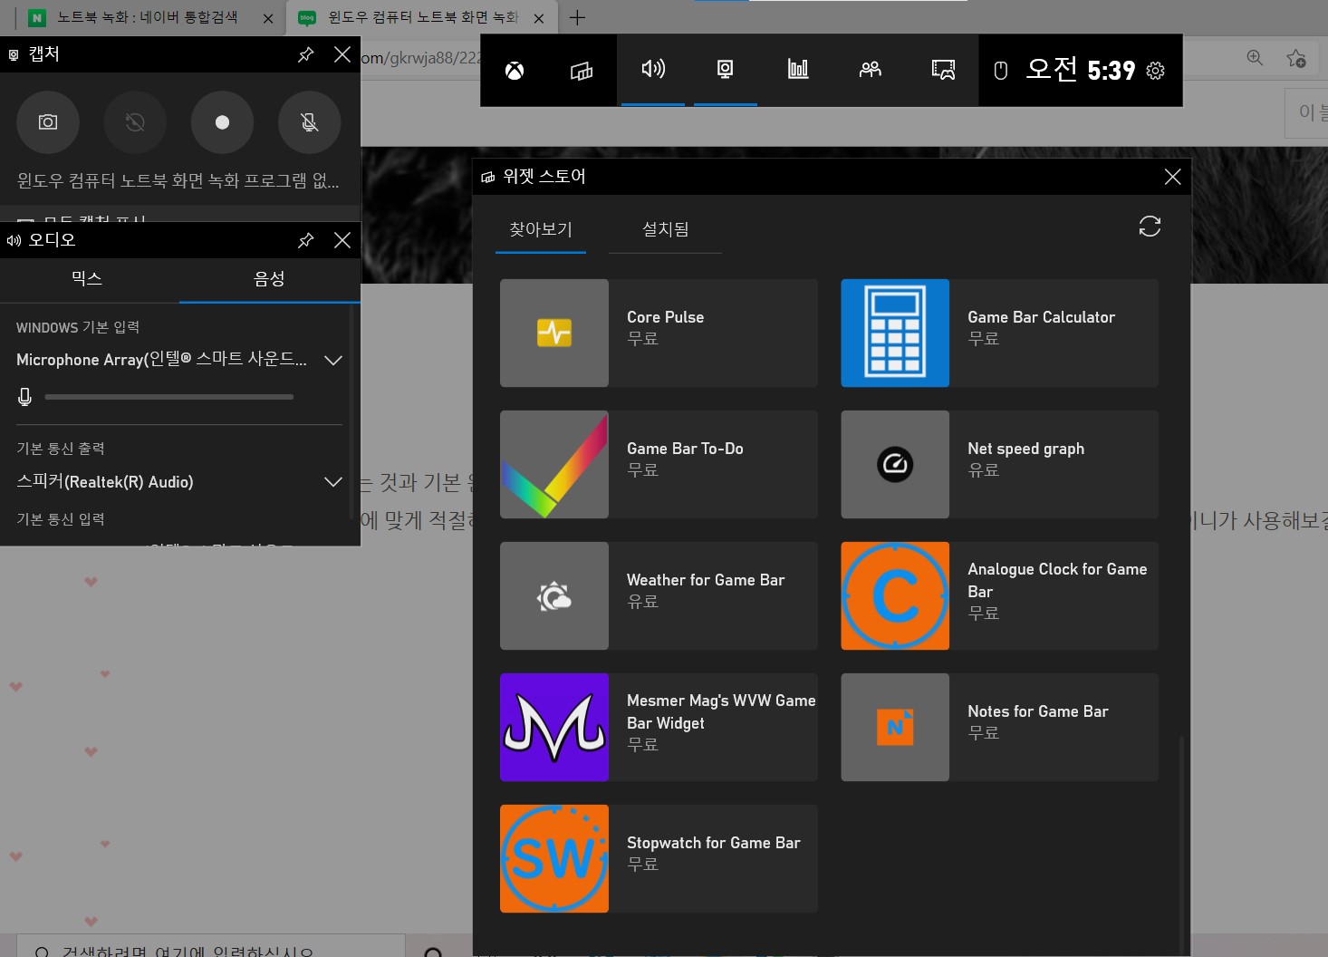Open the Game Bar Calculator card
The height and width of the screenshot is (957, 1328).
(999, 333)
